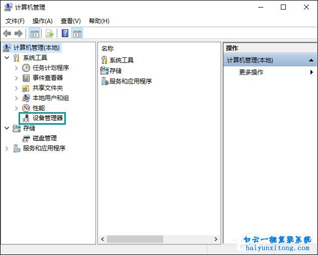The image size is (318, 255).
Task: Open 更多操作 submenu arrow
Action: point(311,72)
